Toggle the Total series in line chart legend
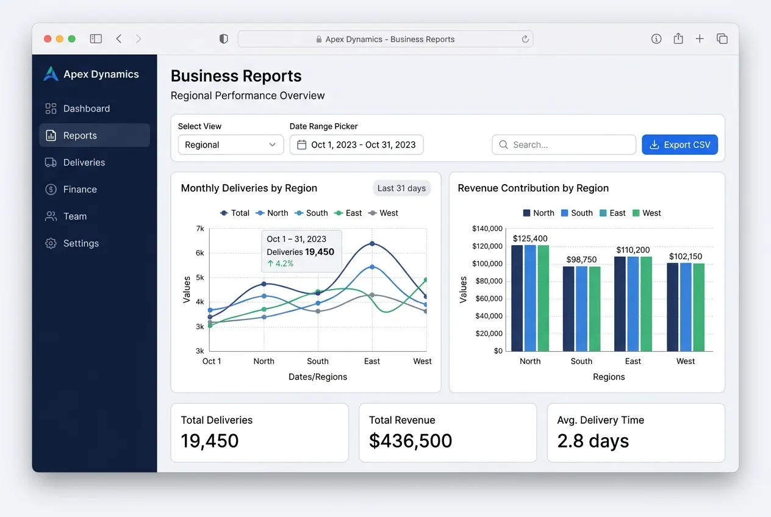Image resolution: width=771 pixels, height=517 pixels. tap(235, 213)
